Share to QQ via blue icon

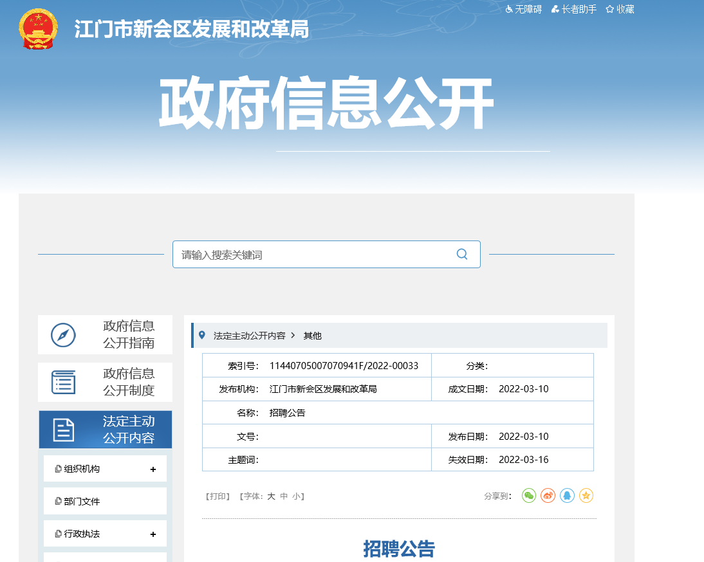coord(567,496)
